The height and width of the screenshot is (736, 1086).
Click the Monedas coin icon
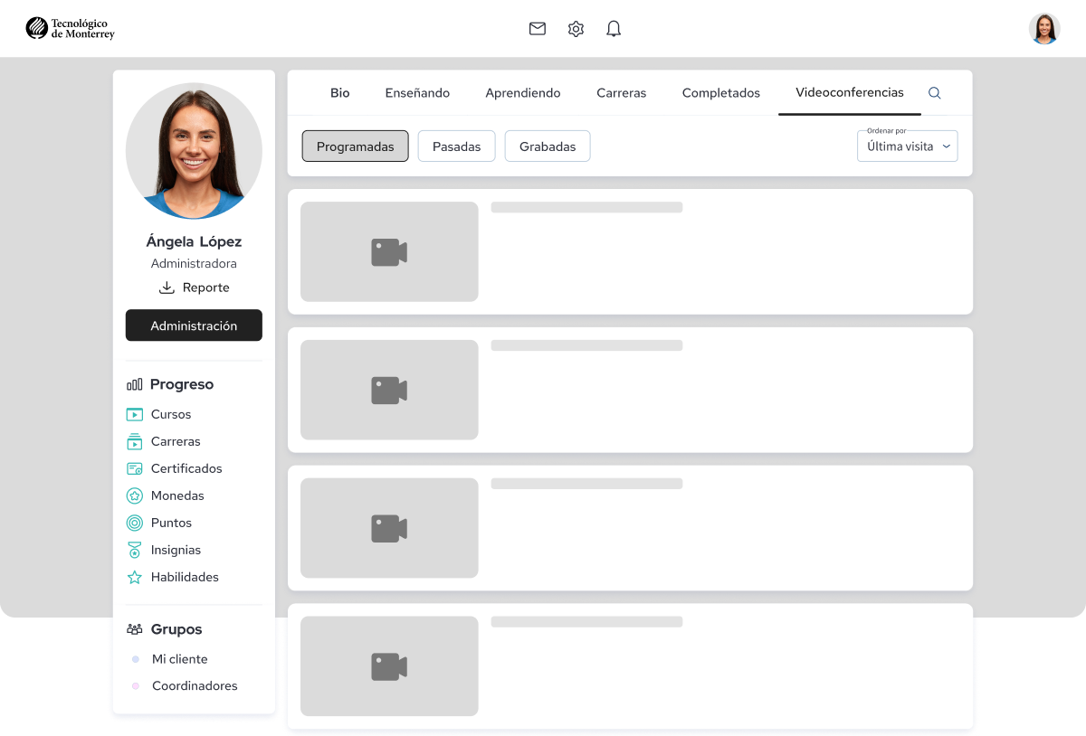(x=134, y=495)
